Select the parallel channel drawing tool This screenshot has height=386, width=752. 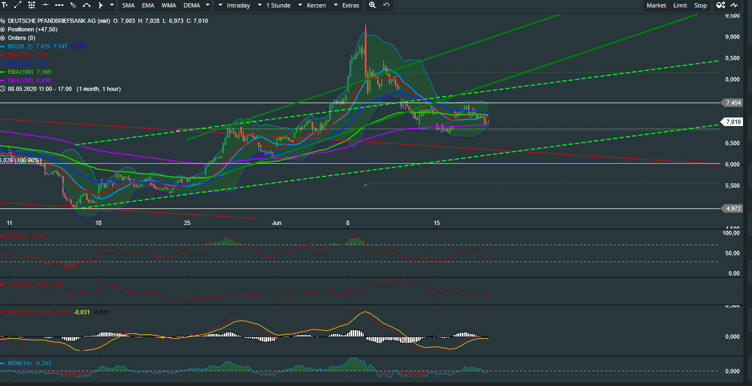point(73,5)
